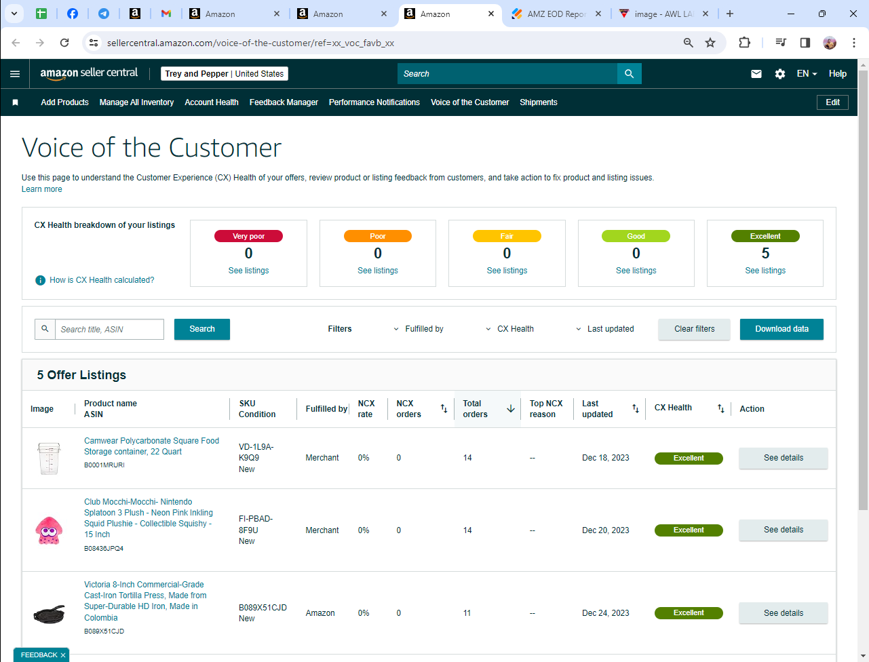869x662 pixels.
Task: See listings under Excellent
Action: (765, 271)
